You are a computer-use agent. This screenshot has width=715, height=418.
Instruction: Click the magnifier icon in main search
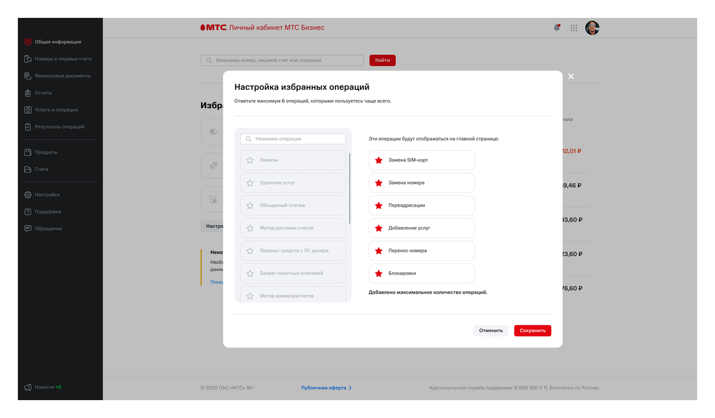[x=209, y=60]
